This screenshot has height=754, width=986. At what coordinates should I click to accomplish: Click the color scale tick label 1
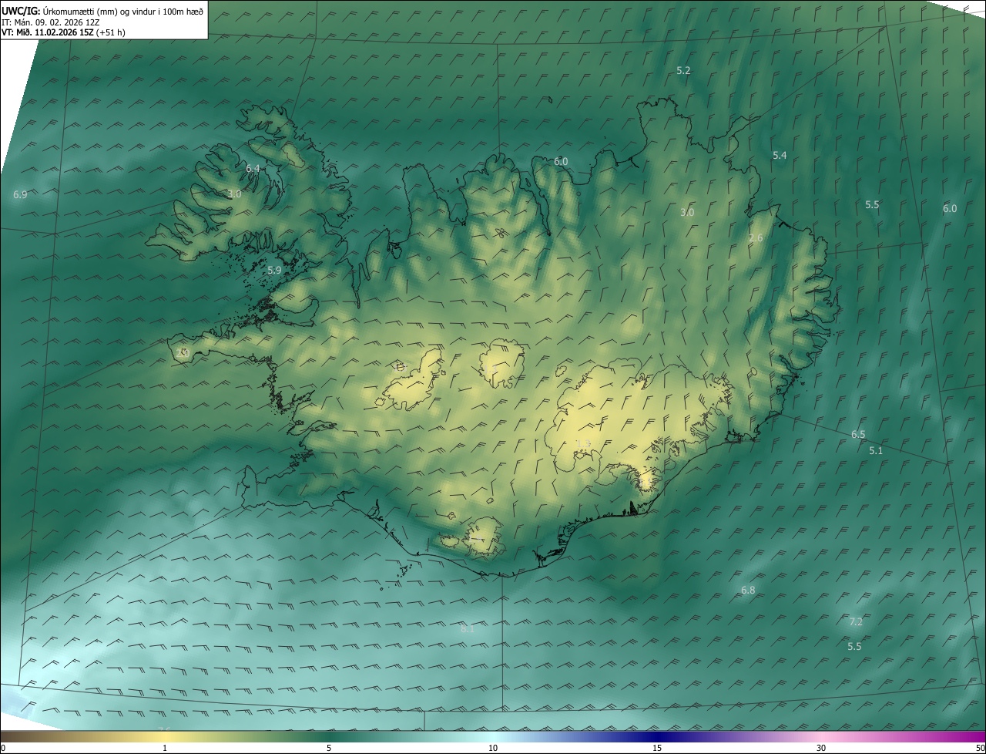click(x=165, y=748)
